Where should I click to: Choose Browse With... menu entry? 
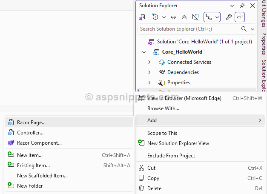[200, 108]
